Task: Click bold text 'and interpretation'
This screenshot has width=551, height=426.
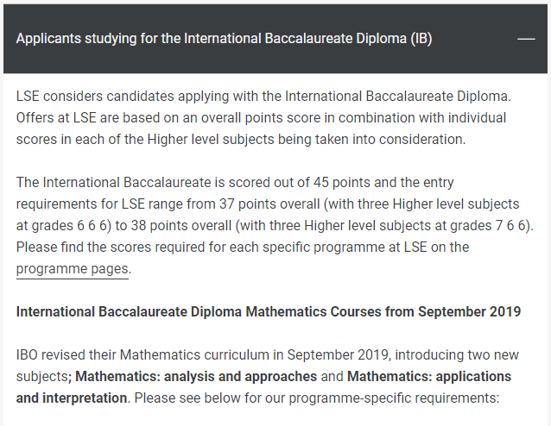Action: click(x=72, y=398)
